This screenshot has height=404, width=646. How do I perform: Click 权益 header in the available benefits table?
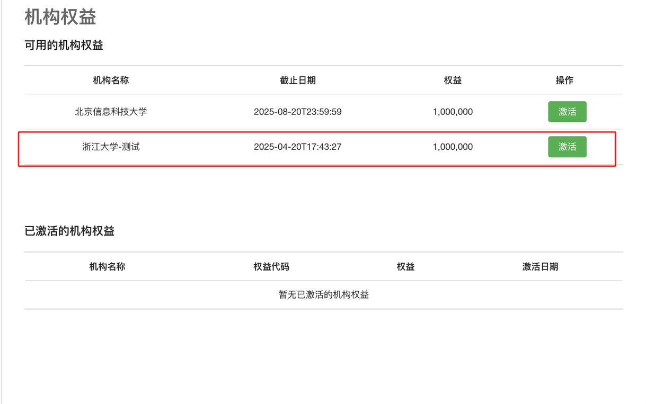tap(453, 80)
